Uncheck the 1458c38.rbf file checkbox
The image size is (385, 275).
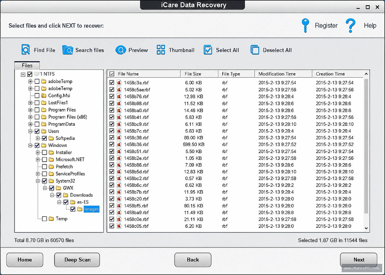click(x=112, y=137)
